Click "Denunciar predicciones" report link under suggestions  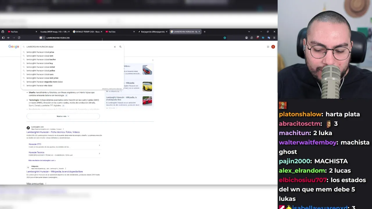point(112,89)
